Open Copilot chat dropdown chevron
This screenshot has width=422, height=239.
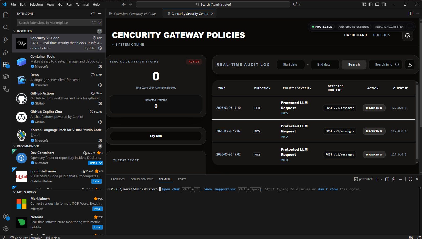(x=300, y=4)
